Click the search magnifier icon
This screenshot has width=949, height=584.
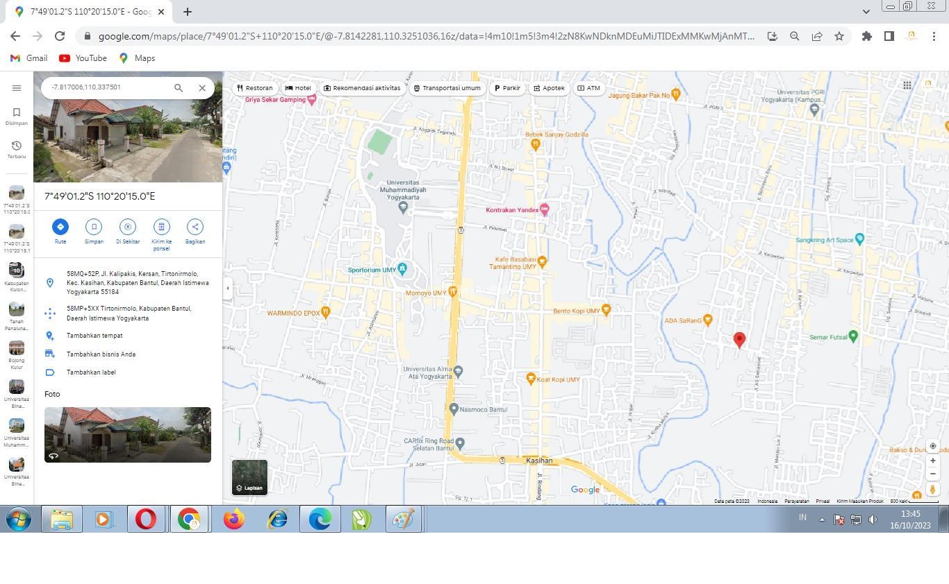click(x=179, y=87)
